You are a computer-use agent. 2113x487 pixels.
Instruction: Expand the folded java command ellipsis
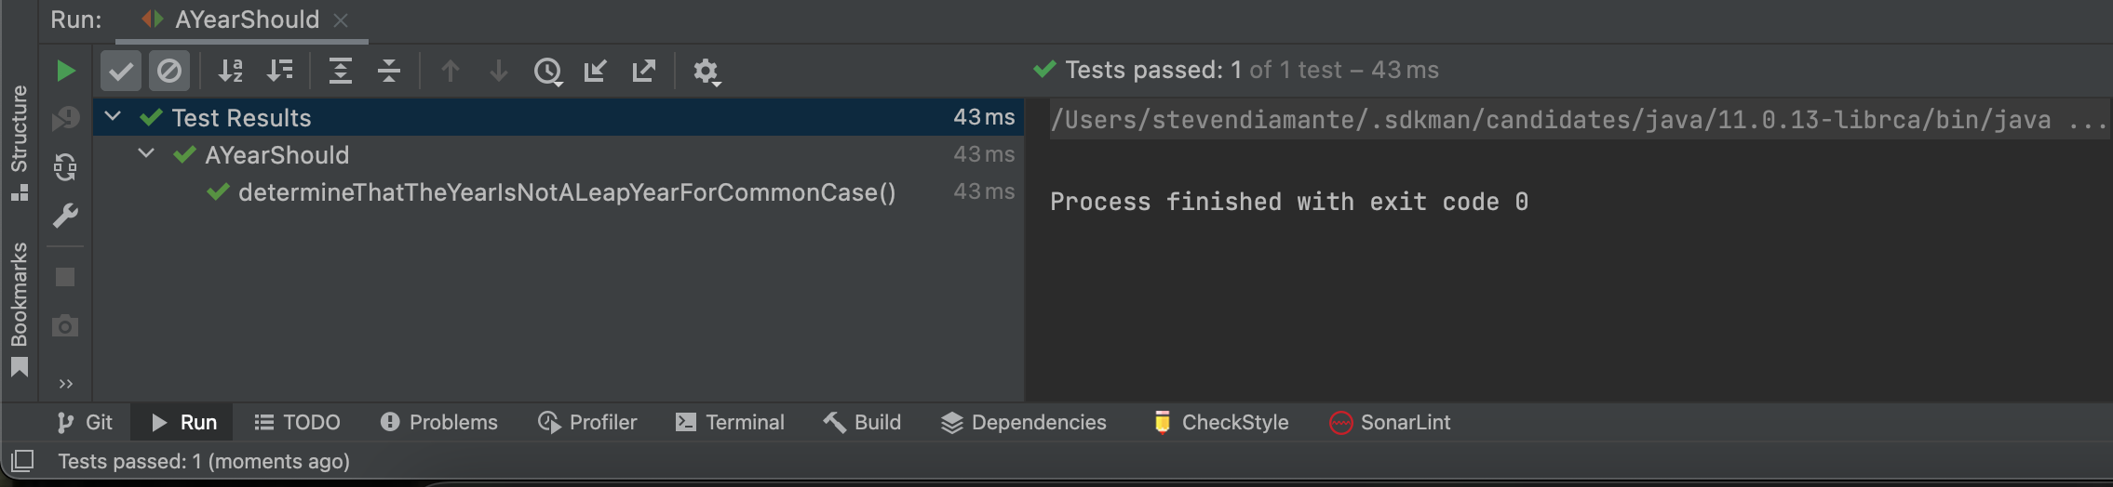click(2087, 120)
